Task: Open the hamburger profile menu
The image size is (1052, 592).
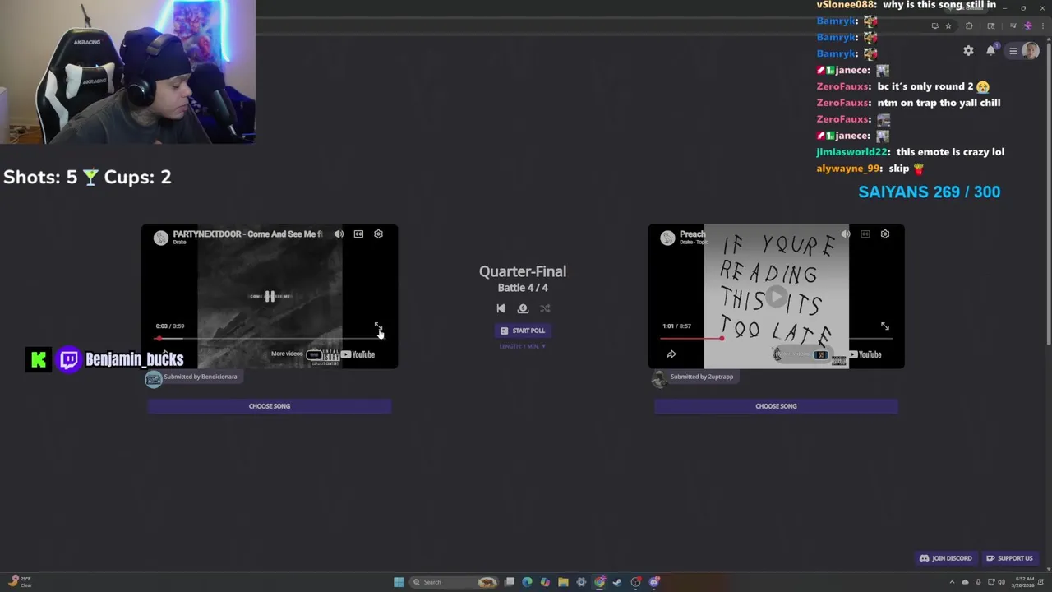Action: pos(1023,51)
